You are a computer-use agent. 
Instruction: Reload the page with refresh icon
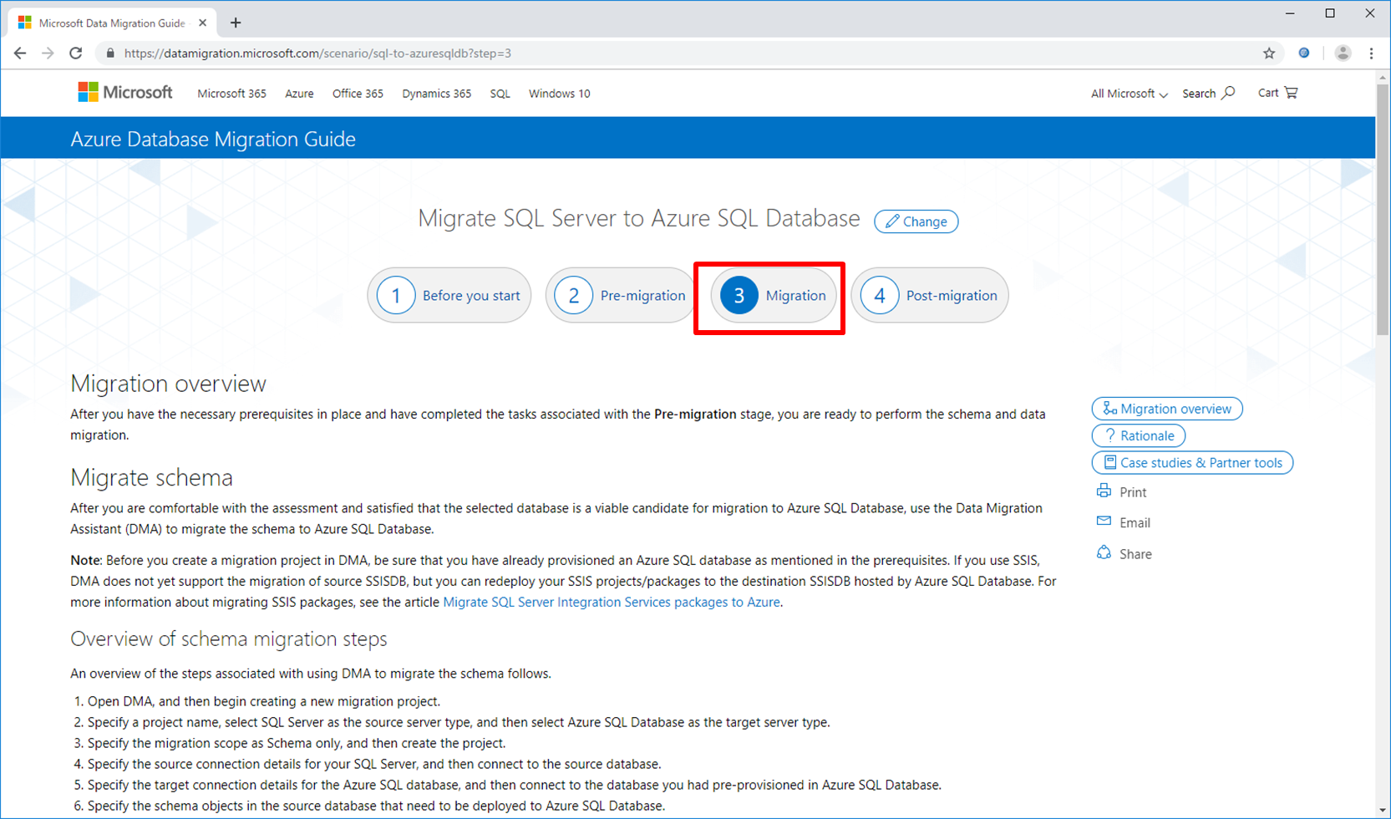click(76, 53)
